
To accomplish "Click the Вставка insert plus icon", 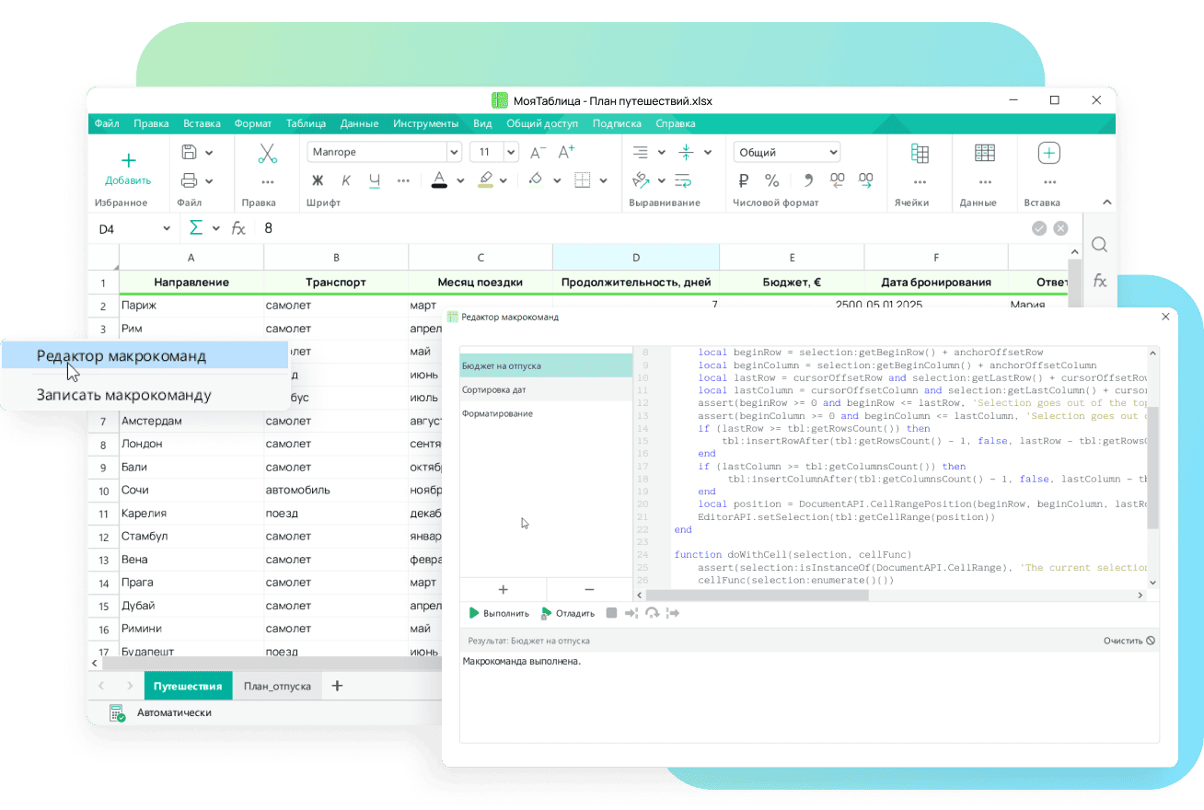I will pos(1049,154).
